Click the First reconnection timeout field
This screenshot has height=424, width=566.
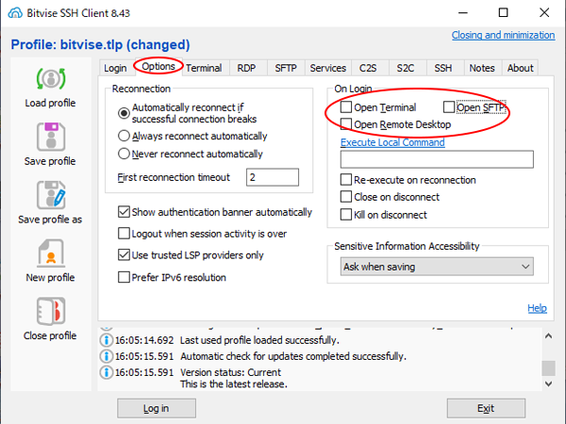pos(273,177)
